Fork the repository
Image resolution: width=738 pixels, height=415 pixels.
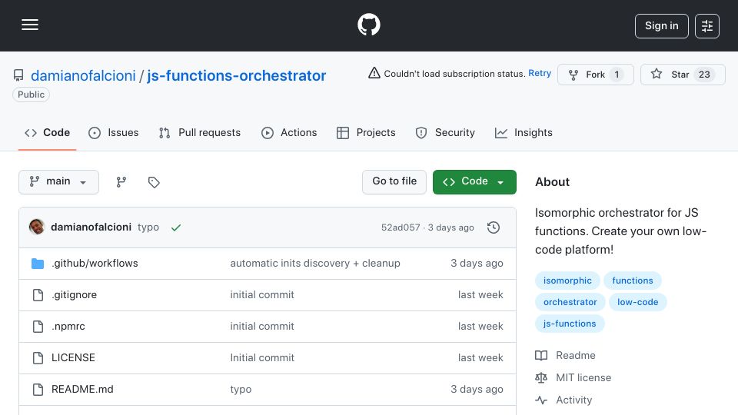point(595,75)
